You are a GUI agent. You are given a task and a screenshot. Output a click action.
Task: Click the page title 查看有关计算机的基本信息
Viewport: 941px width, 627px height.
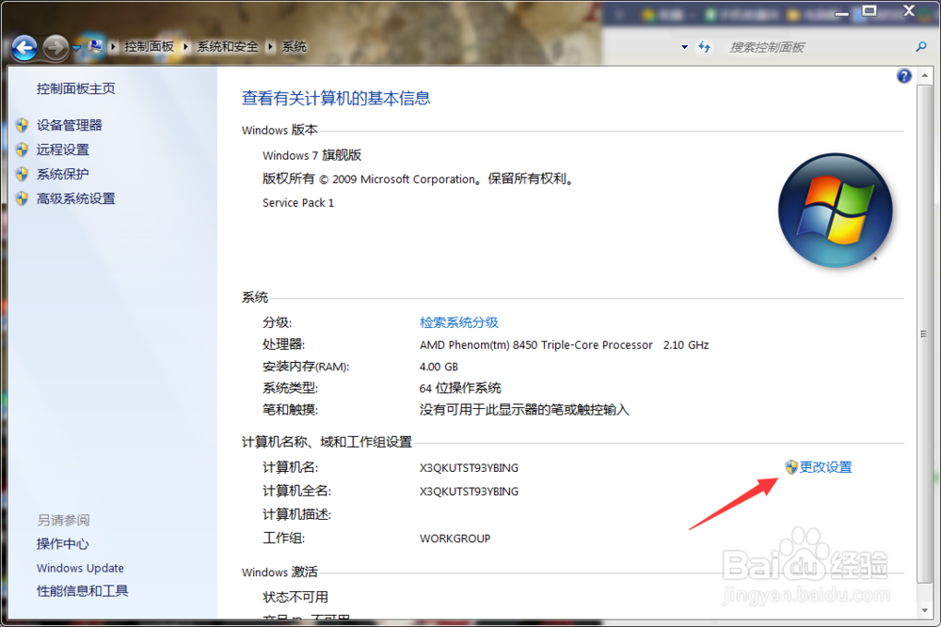point(336,99)
